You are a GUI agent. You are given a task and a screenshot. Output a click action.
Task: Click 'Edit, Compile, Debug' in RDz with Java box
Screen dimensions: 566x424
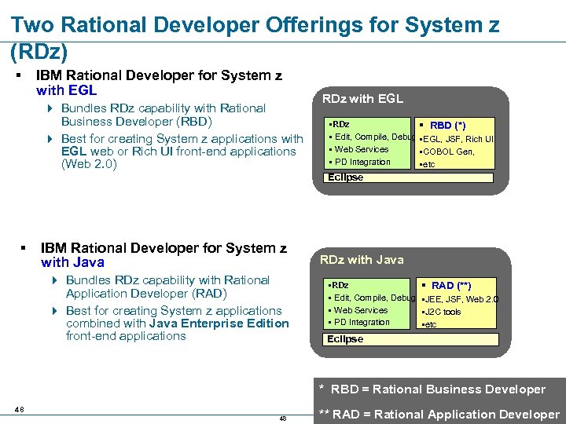coord(374,298)
